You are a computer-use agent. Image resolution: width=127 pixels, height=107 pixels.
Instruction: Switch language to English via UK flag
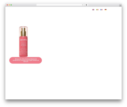[93, 10]
